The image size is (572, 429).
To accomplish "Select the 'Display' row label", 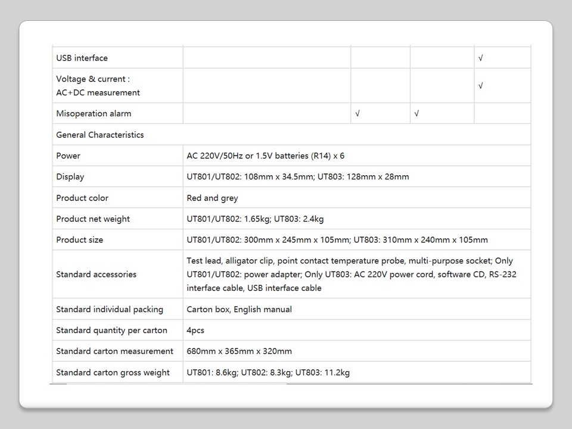I will [x=70, y=177].
